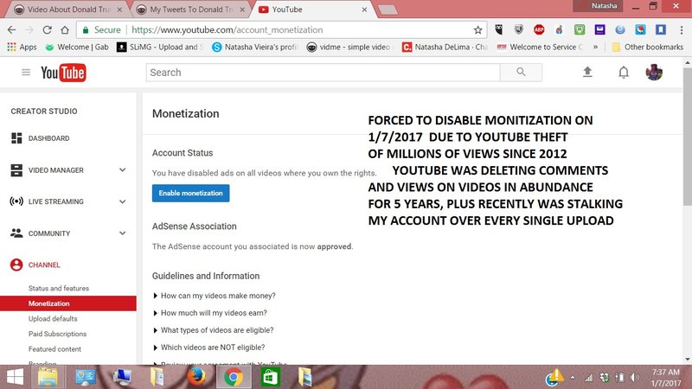Viewport: 692px width, 389px height.
Task: Click the network signal tray icon
Action: 588,378
